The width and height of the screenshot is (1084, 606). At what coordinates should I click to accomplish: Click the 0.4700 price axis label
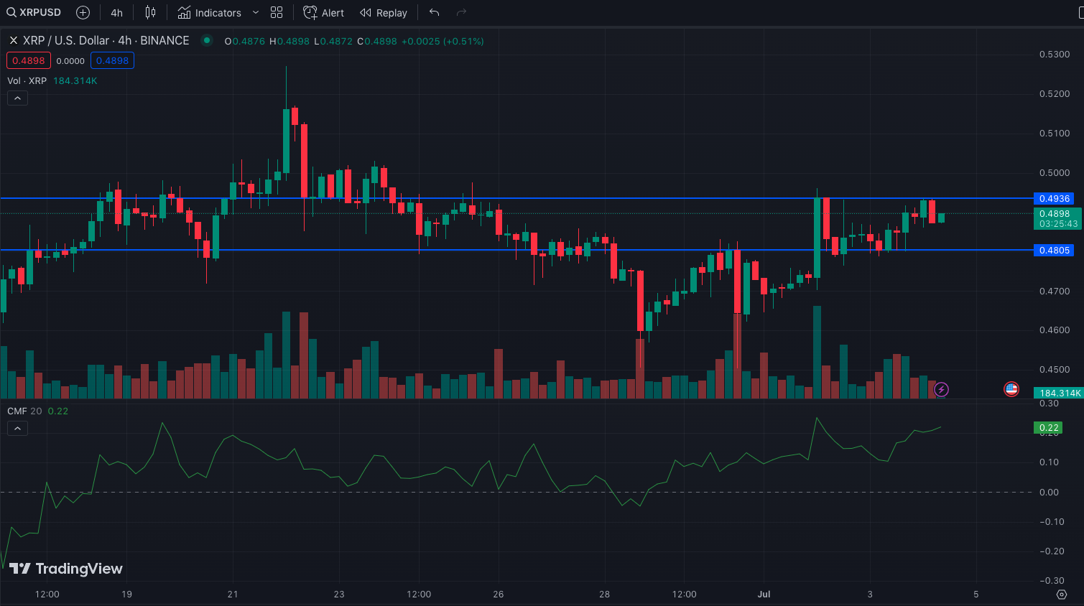[x=1054, y=292]
